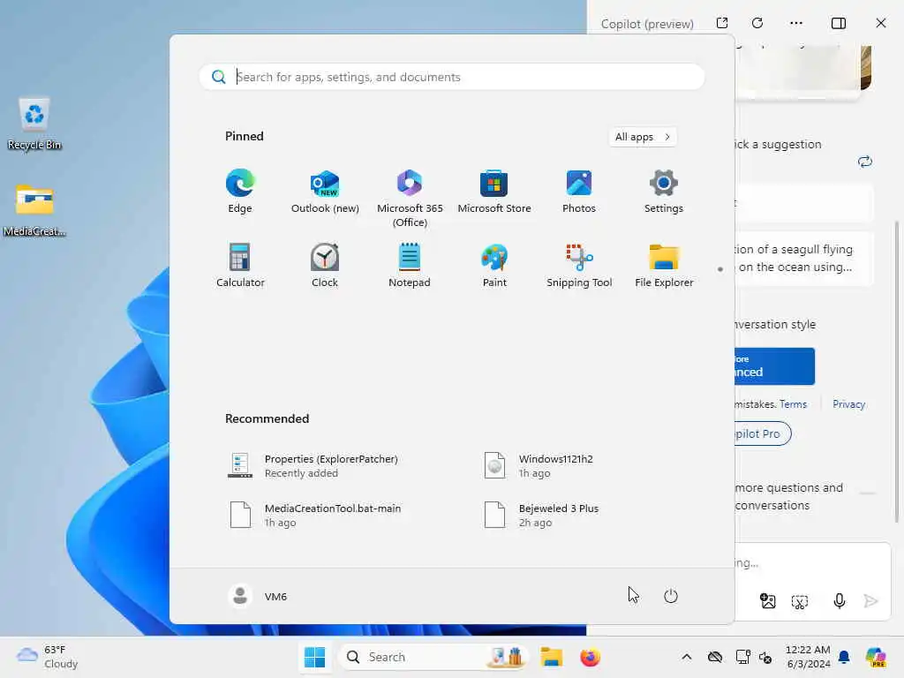Open File Explorer pinned in Start menu
Screen dimensions: 904x678
click(664, 265)
